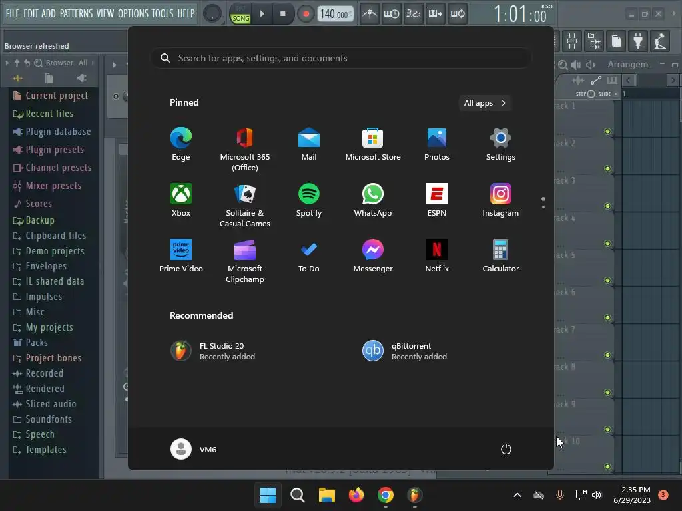Open WhatsApp pinned app
Screen dimensions: 682x511
click(373, 200)
